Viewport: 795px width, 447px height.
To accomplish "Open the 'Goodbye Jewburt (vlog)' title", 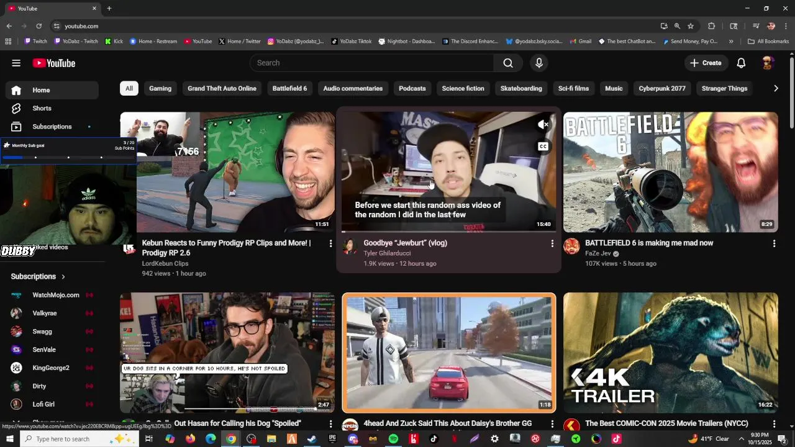I will coord(406,243).
